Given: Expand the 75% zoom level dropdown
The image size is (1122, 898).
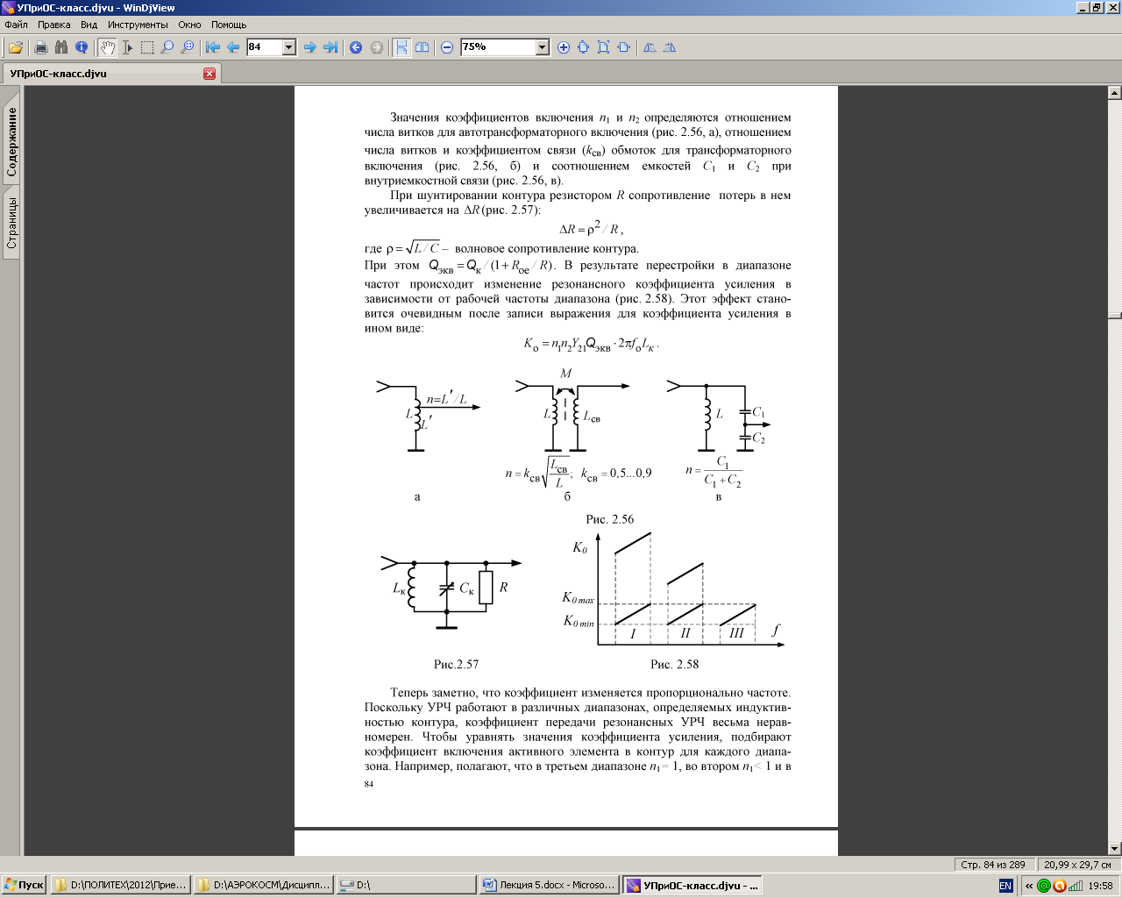Looking at the screenshot, I should tap(542, 47).
